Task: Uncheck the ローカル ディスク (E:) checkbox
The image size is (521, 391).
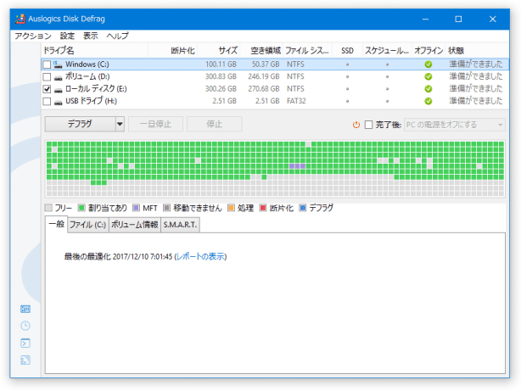Action: (47, 89)
